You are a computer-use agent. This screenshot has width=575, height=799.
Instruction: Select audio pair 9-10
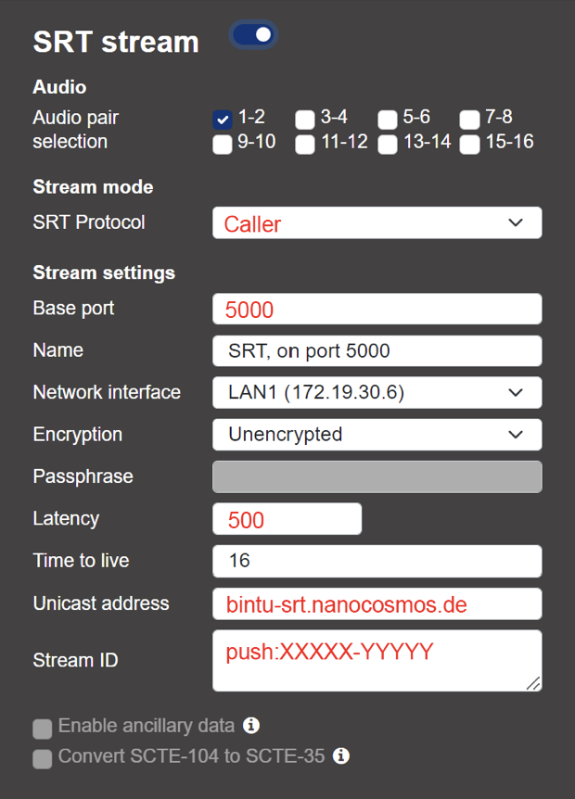click(x=221, y=145)
